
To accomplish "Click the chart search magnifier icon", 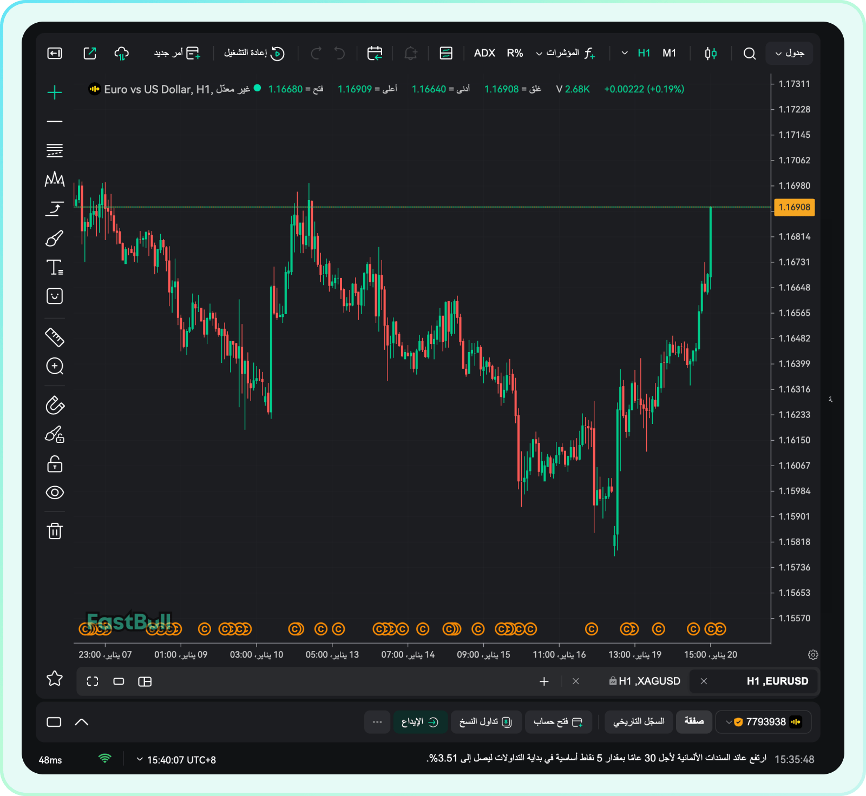I will click(x=749, y=53).
